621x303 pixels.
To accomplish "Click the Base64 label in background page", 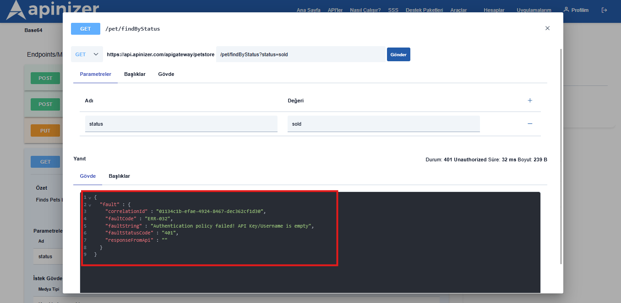I will 33,31.
